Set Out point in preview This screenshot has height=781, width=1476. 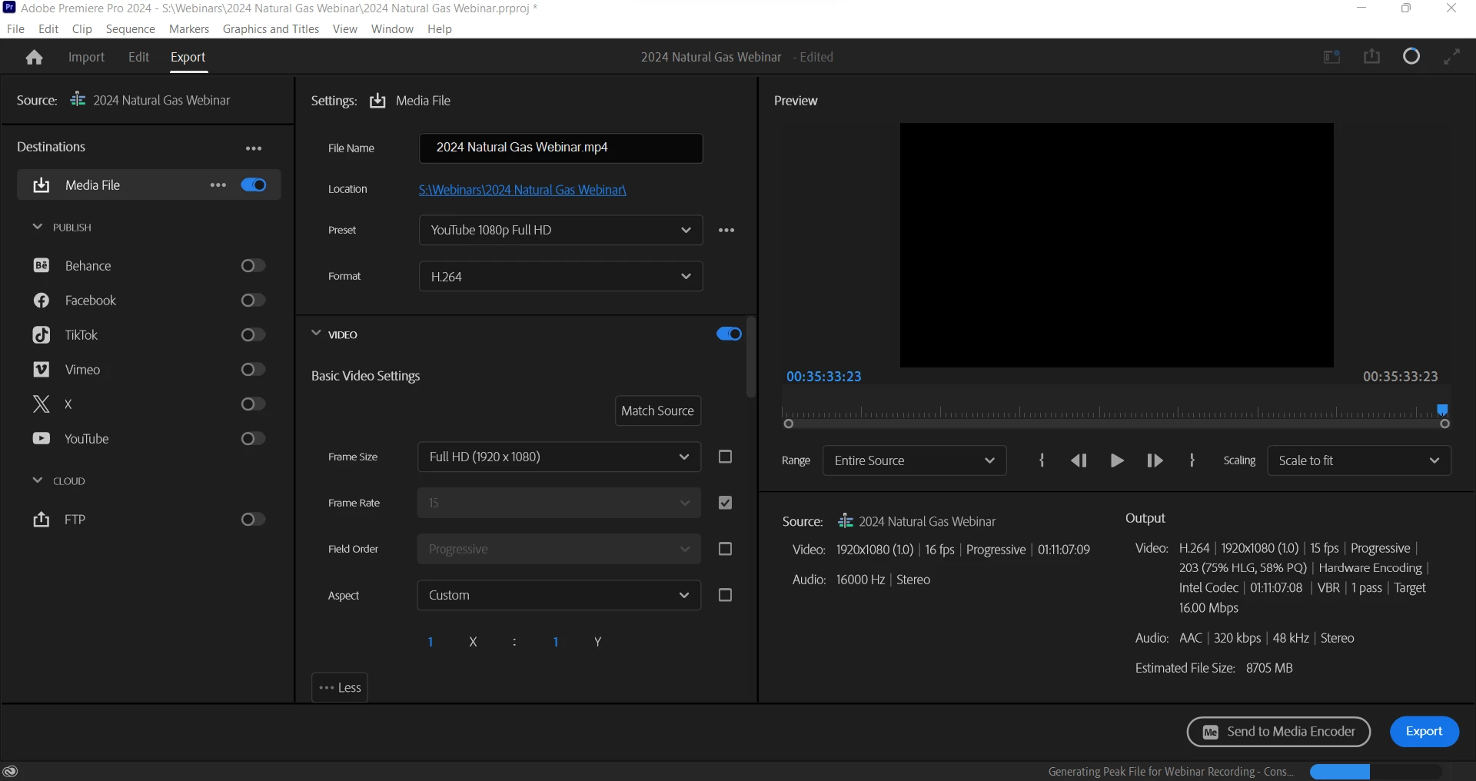[x=1192, y=460]
